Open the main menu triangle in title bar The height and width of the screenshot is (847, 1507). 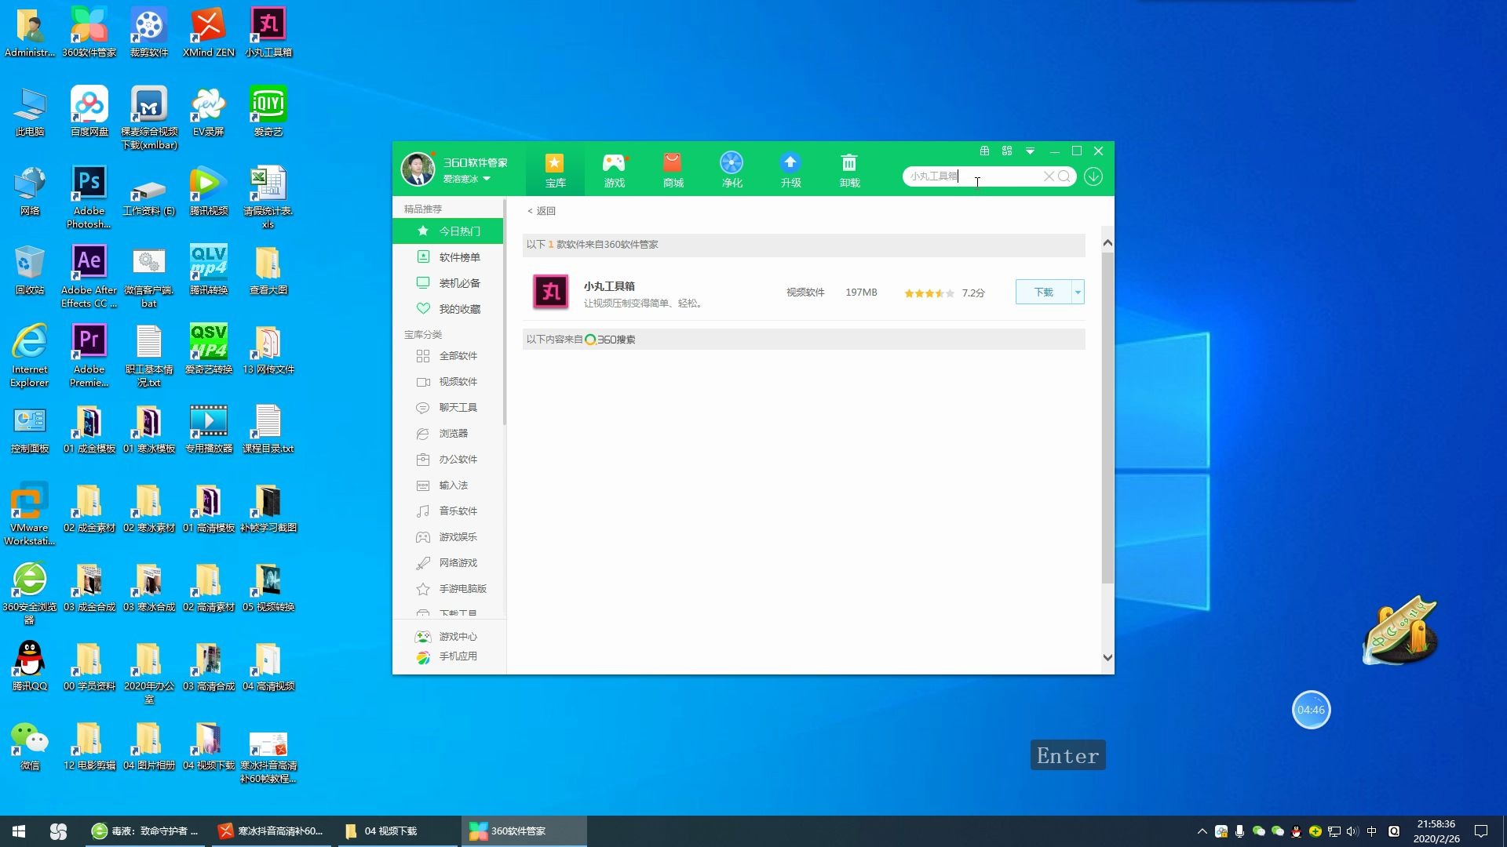point(1030,151)
